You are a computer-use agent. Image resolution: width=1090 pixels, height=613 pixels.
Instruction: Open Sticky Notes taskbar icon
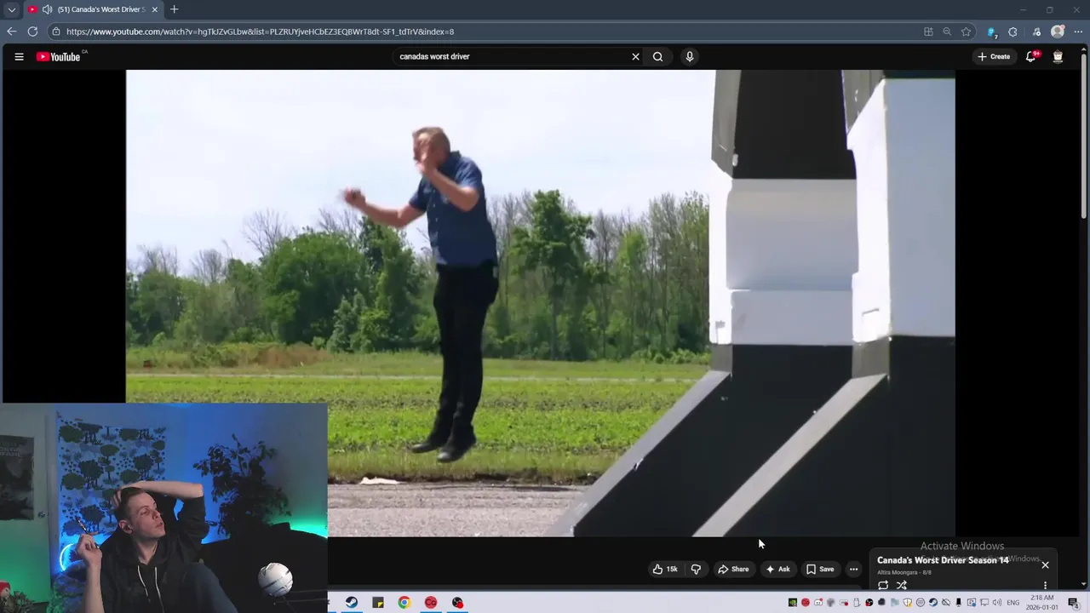(378, 603)
